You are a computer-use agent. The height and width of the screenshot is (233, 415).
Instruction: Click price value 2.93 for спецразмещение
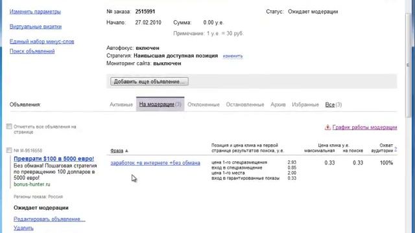tap(292, 162)
